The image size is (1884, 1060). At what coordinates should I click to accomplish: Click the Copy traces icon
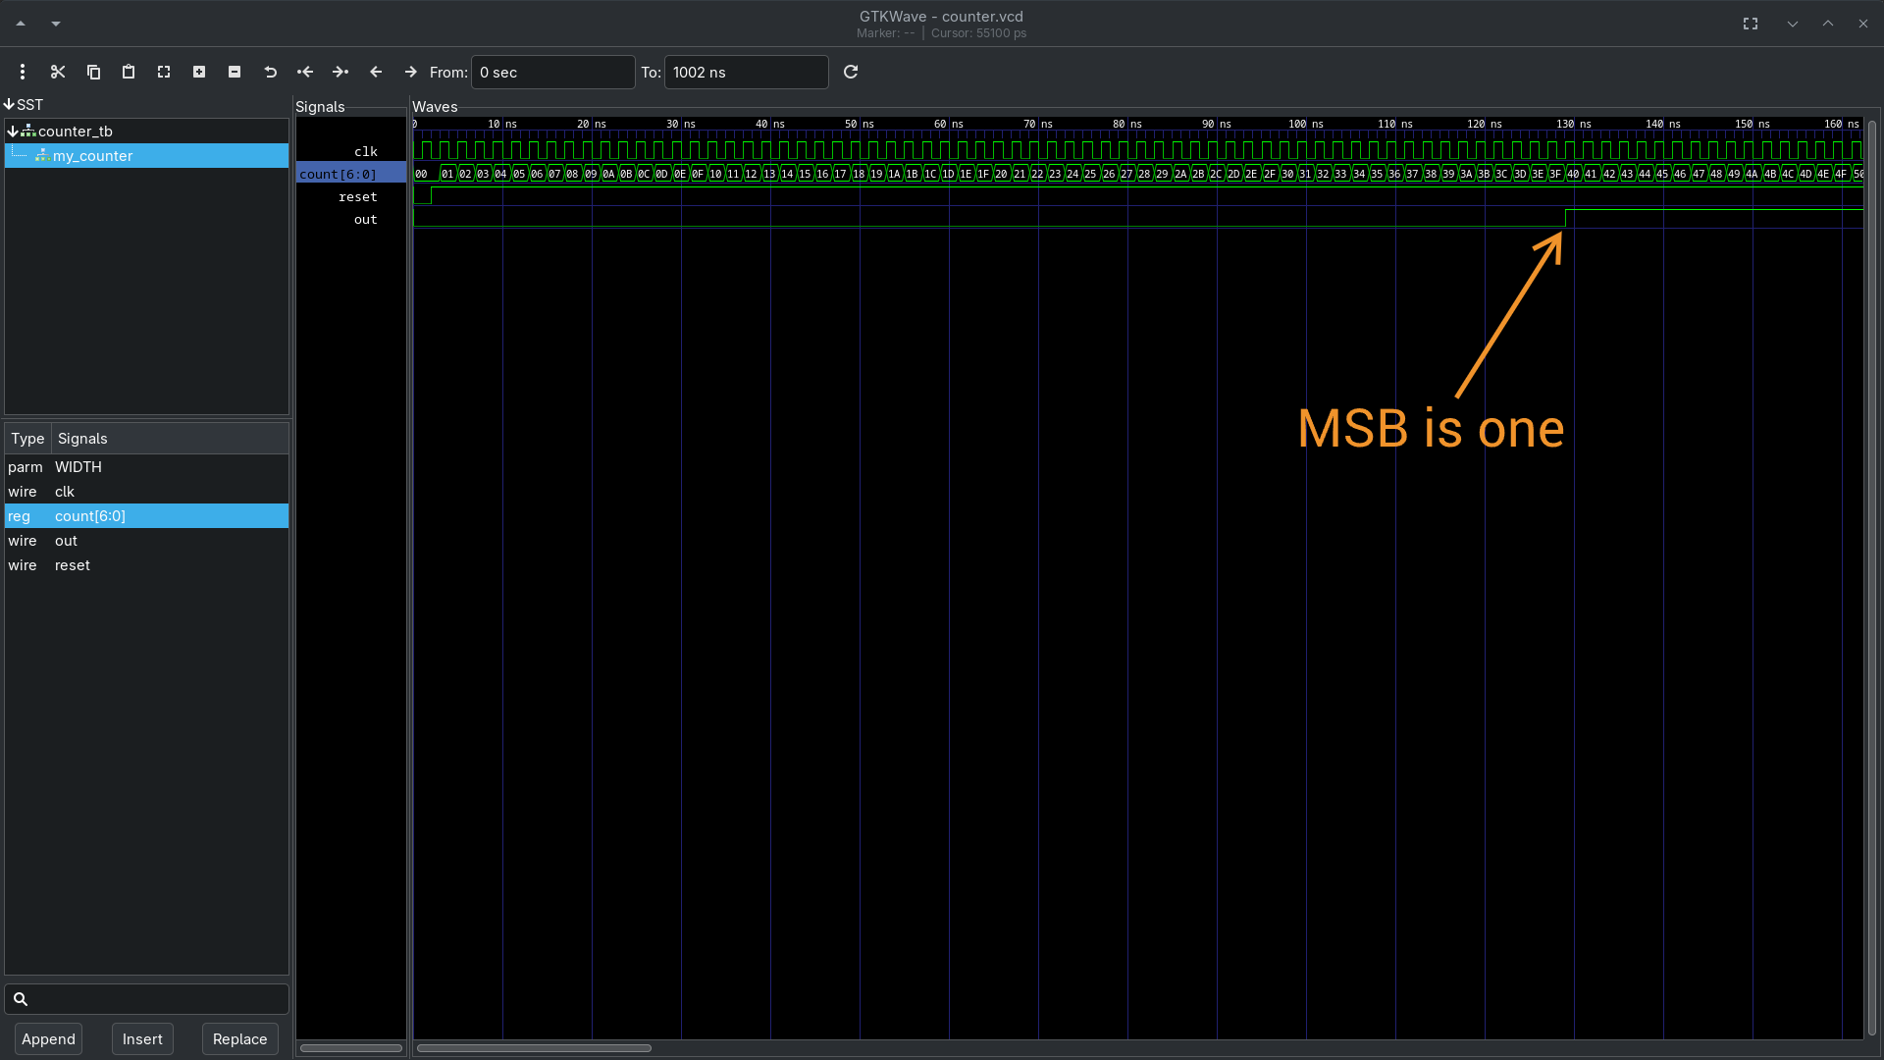[93, 72]
